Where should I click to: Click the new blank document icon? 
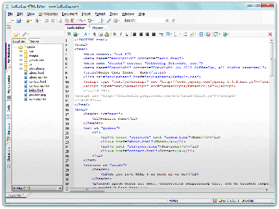click(x=9, y=21)
